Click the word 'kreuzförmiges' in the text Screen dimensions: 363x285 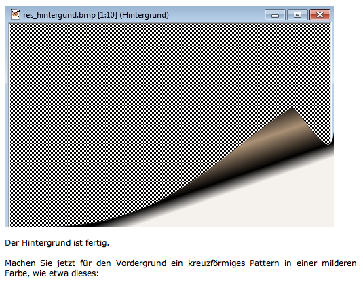click(216, 263)
